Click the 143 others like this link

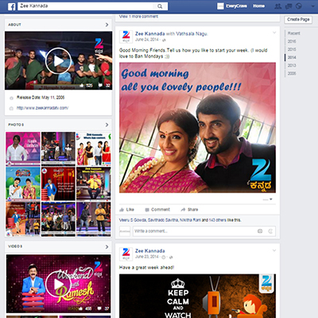pos(217,220)
